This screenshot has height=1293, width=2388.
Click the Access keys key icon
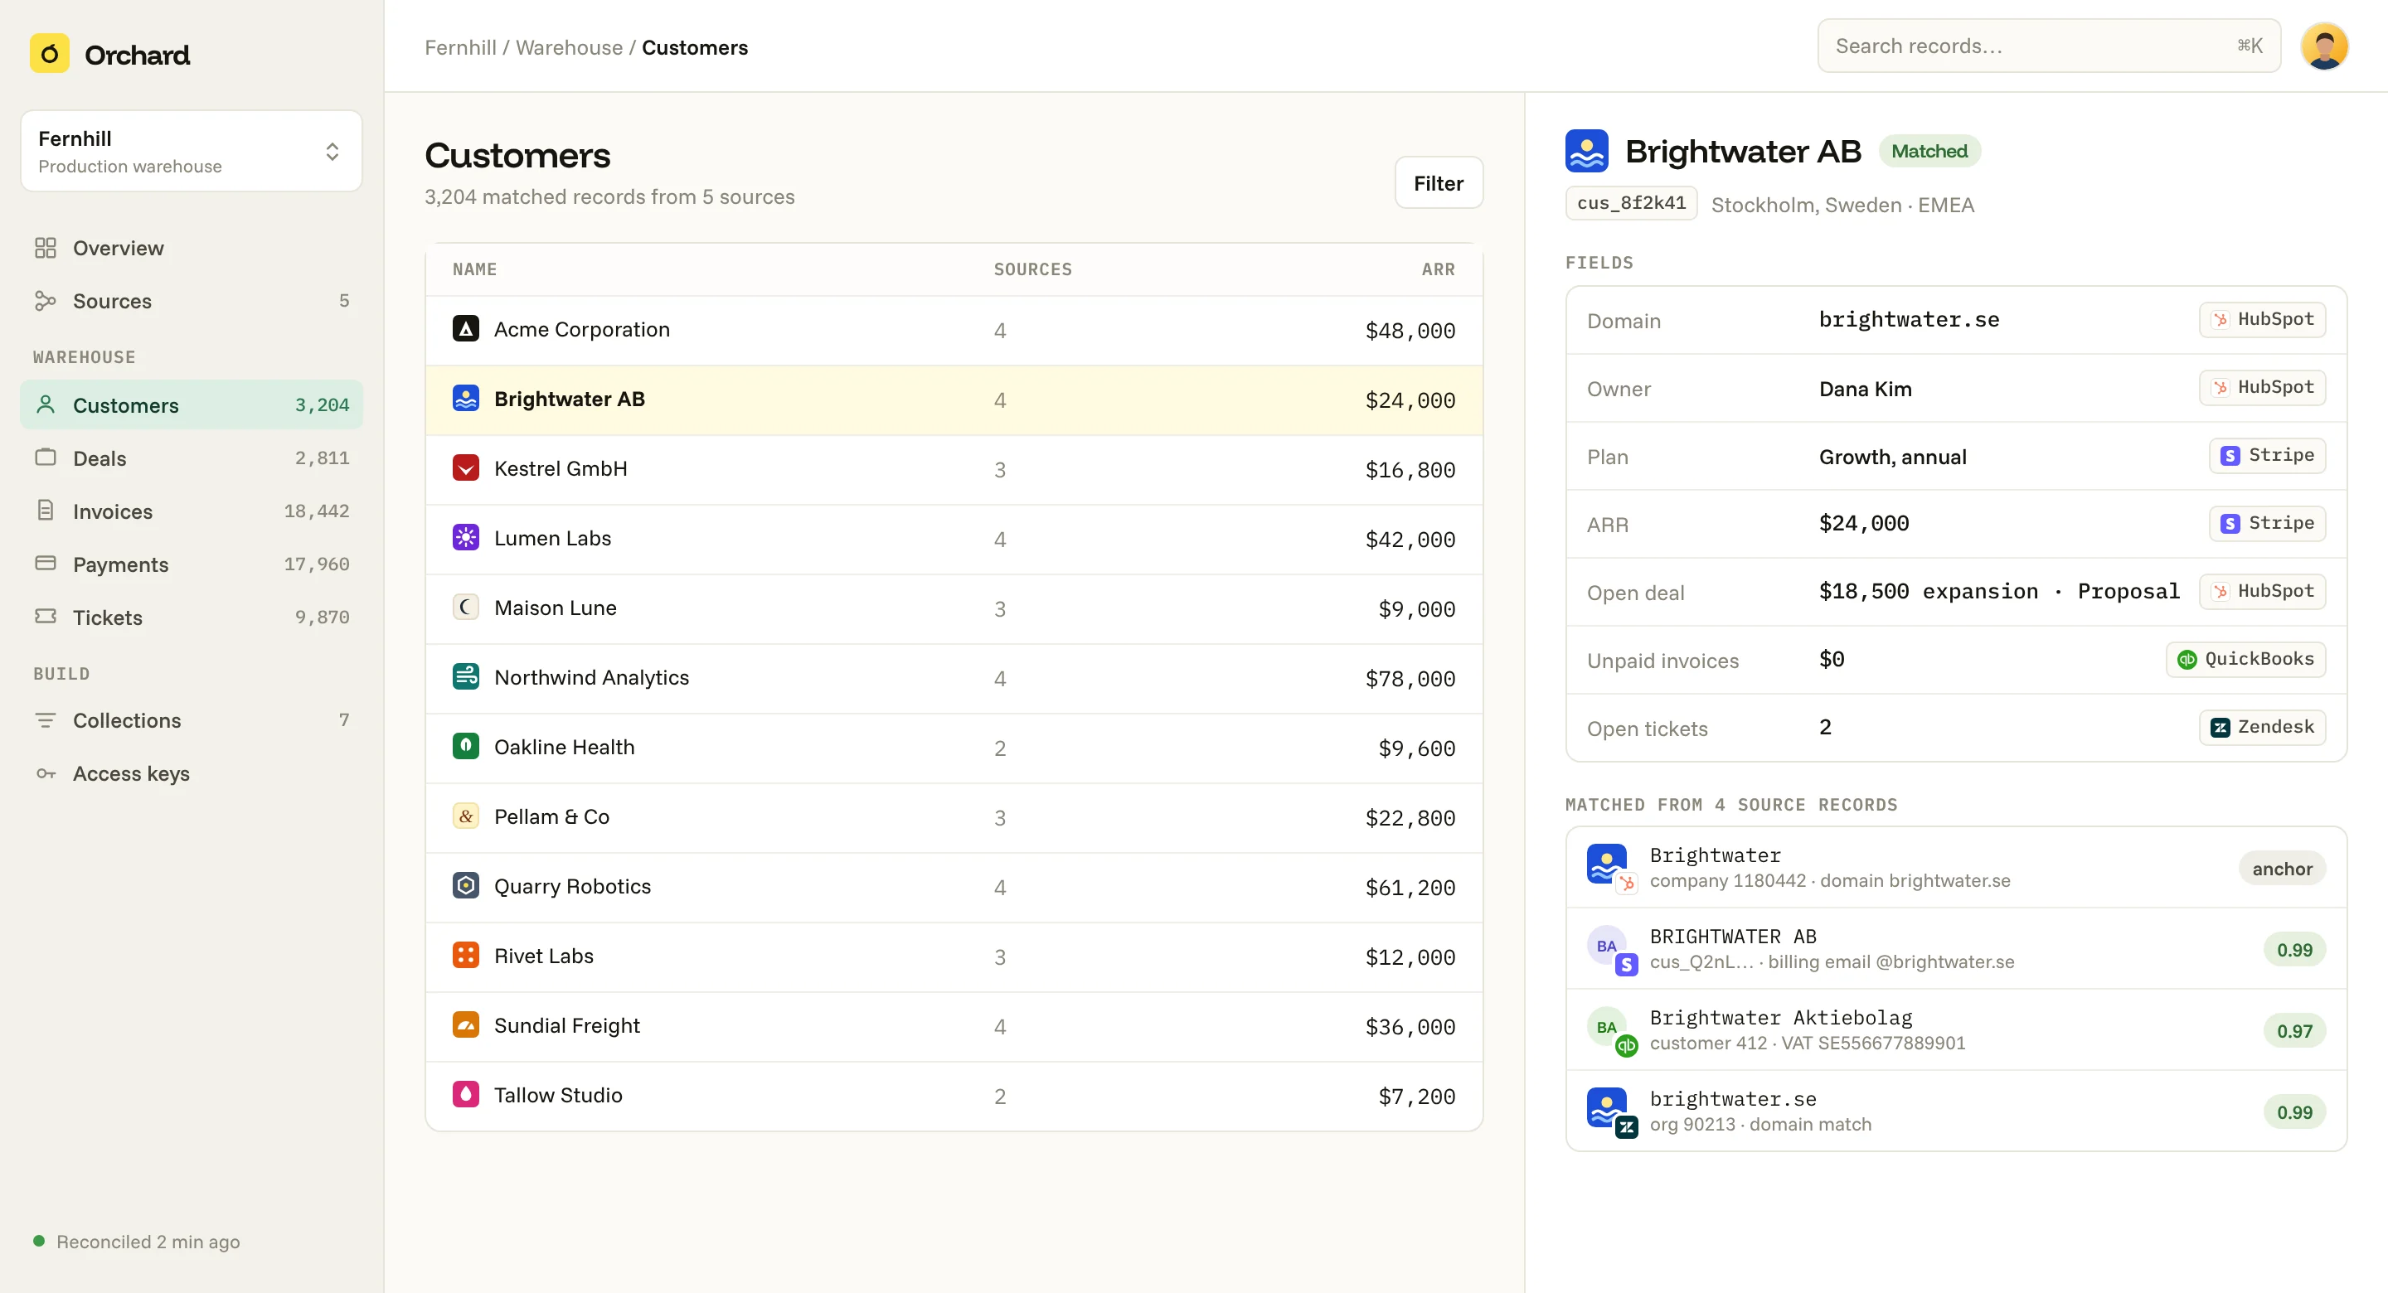click(46, 773)
